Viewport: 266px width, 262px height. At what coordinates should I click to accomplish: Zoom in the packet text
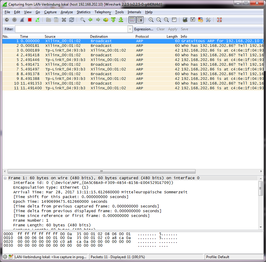pyautogui.click(x=151, y=20)
